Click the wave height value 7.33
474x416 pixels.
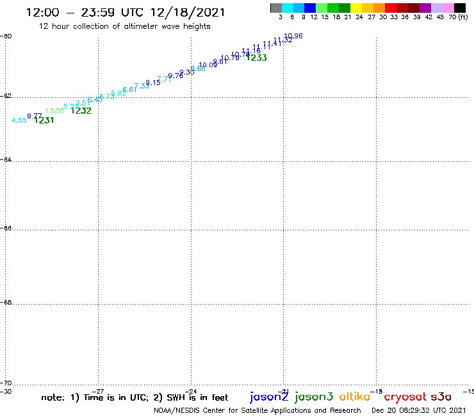point(142,86)
